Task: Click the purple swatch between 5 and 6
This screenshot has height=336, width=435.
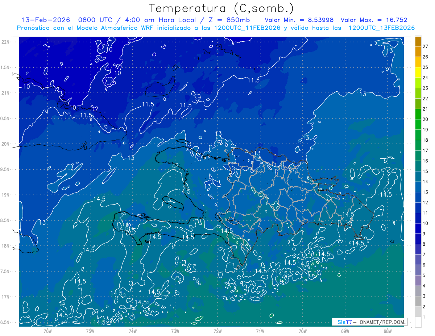Action: [x=418, y=270]
